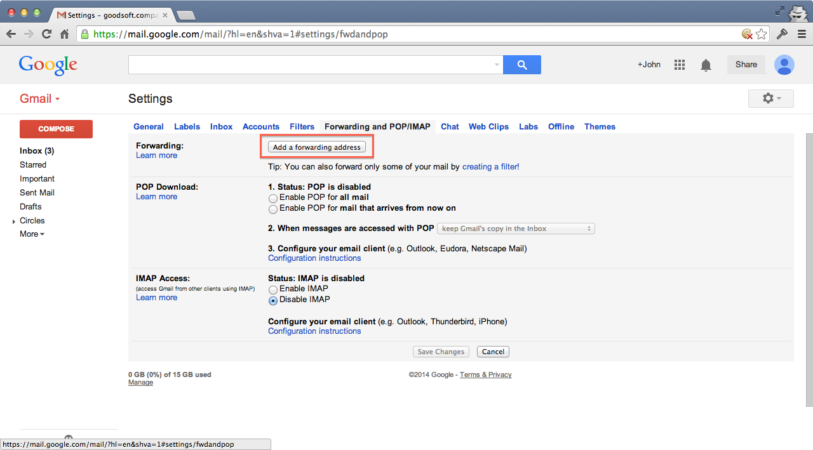Open the Drafts folder
Image resolution: width=813 pixels, height=450 pixels.
pos(30,207)
